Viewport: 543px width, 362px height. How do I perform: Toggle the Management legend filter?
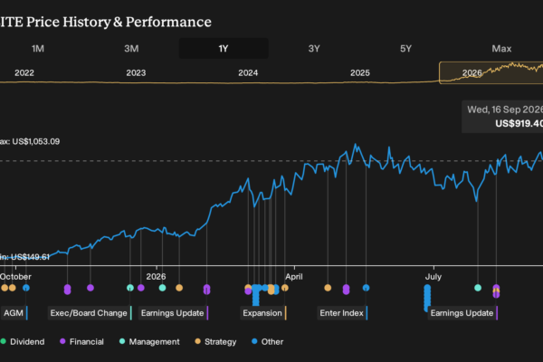[149, 342]
